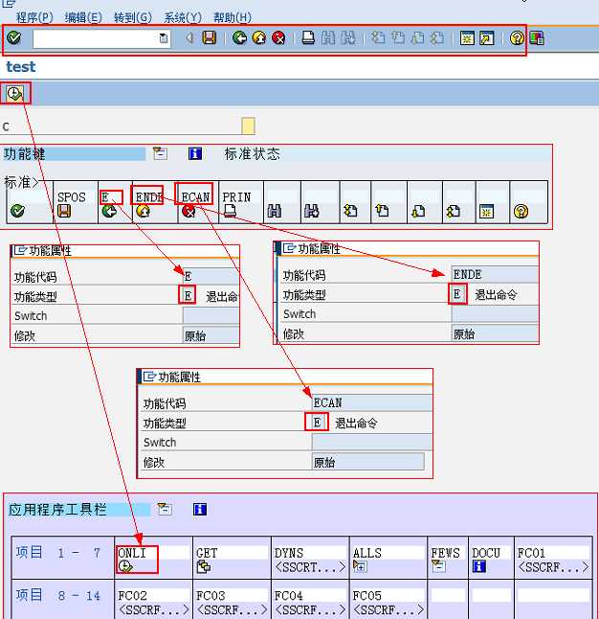The height and width of the screenshot is (619, 599).
Task: Click the blue info icon beside 应用程序工具栏
Action: point(200,510)
